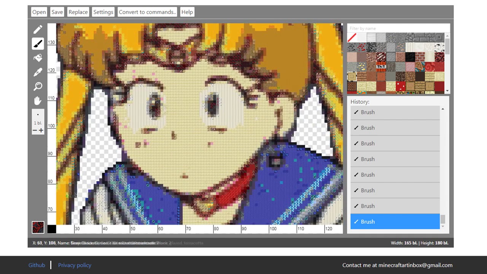Open the Privacy policy link

(75, 265)
